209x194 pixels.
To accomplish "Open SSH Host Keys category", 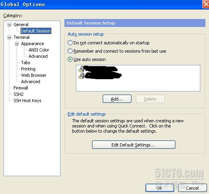I will [27, 101].
